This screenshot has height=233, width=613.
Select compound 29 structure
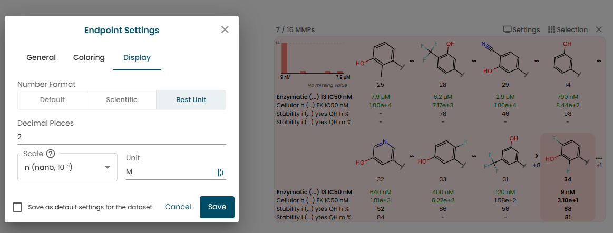[505, 58]
